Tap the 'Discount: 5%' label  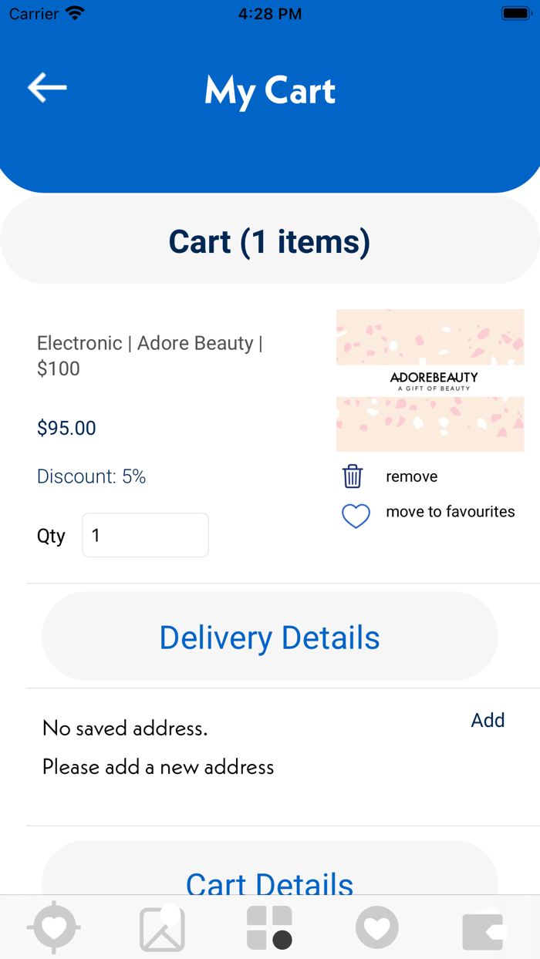pos(91,476)
